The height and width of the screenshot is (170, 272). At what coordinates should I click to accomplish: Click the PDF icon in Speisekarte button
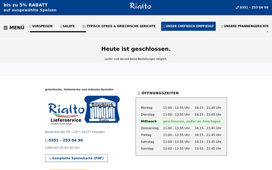50,158
